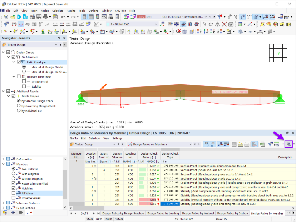Click the snapshot camera settings icon

click(x=231, y=24)
